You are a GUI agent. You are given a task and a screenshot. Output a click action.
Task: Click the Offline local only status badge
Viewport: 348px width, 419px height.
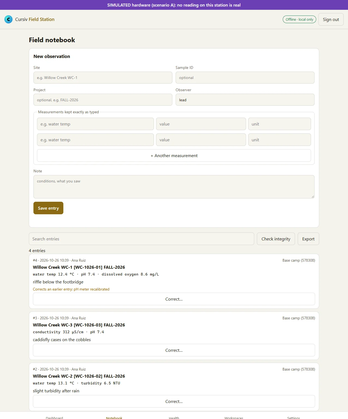[x=299, y=19]
